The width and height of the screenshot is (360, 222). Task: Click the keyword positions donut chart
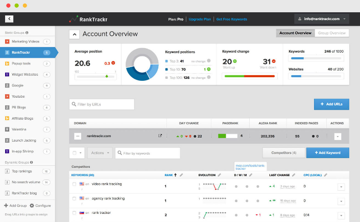[142, 64]
